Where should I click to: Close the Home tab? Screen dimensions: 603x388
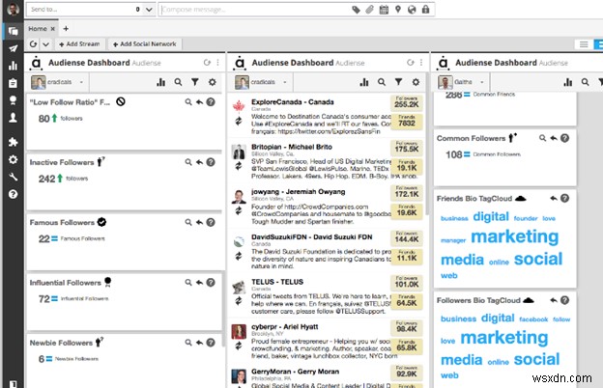pyautogui.click(x=53, y=29)
